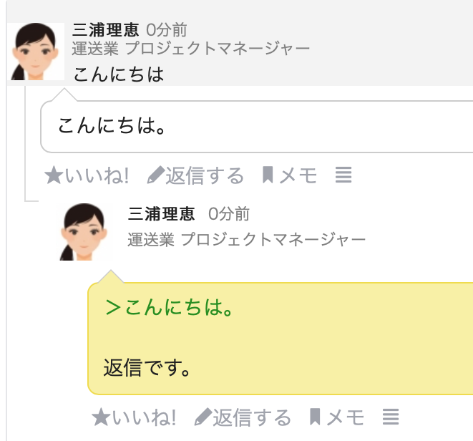Open the list menu icon on reply post
The image size is (473, 441).
pos(390,417)
